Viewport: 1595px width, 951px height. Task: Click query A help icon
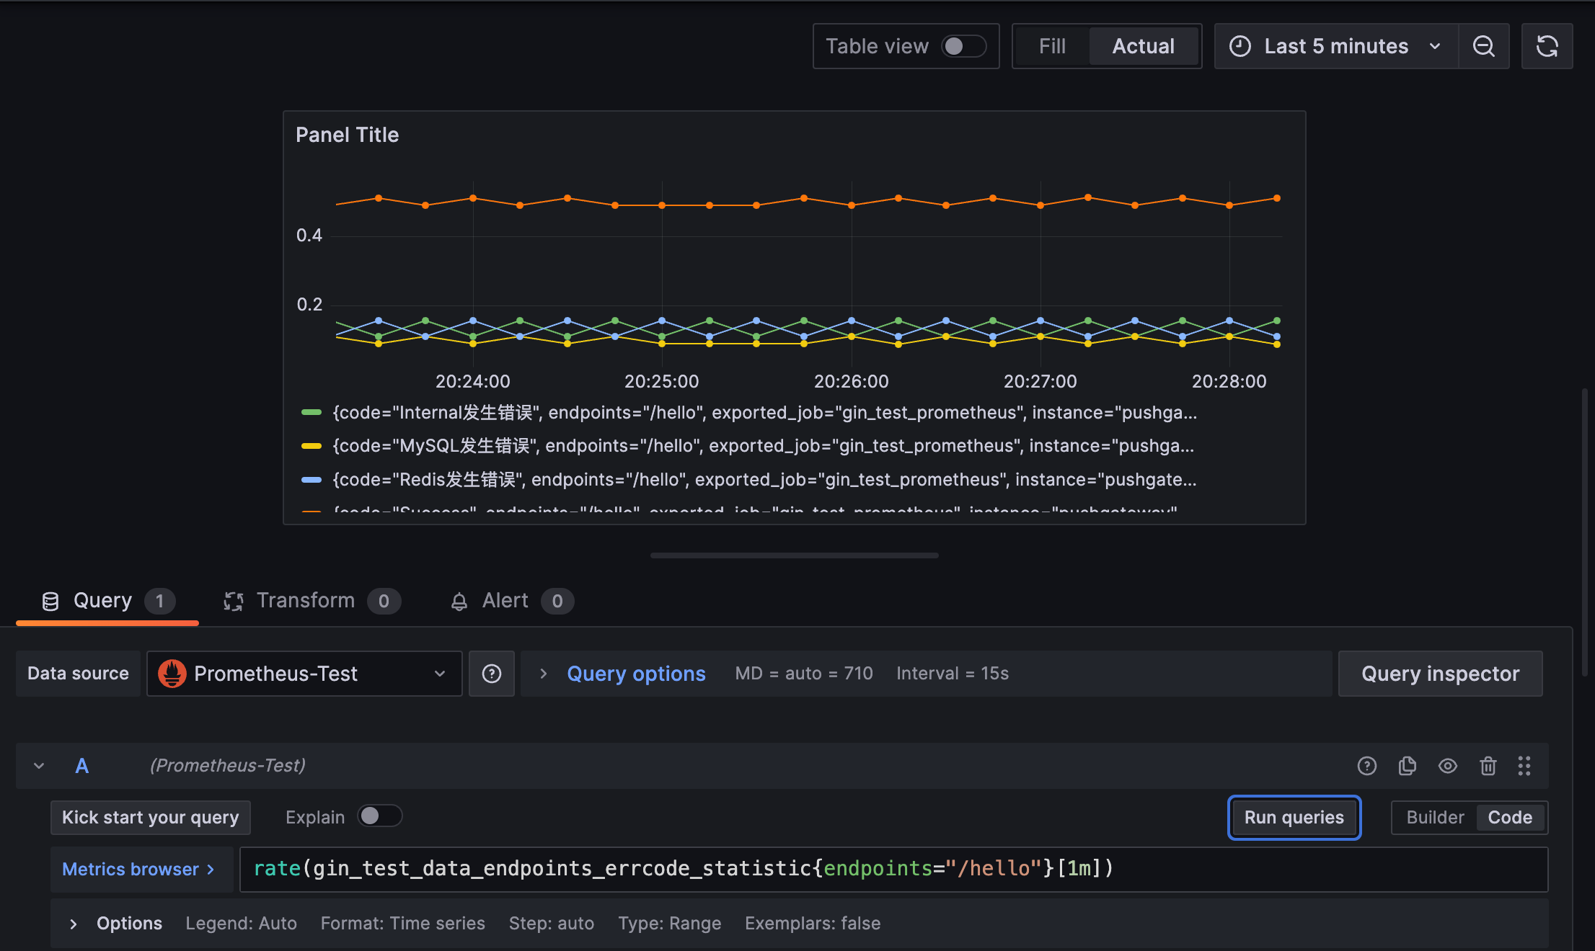coord(1366,766)
